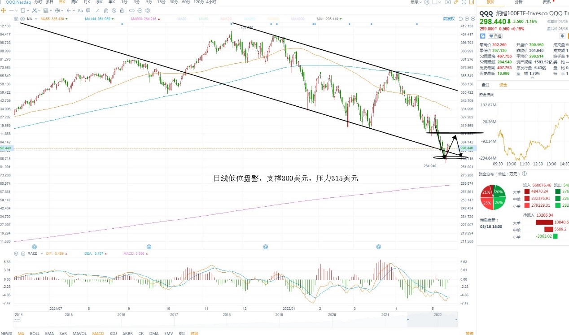Expand pattern tool dropdown arrow
This screenshot has width=569, height=335.
tap(39, 10)
